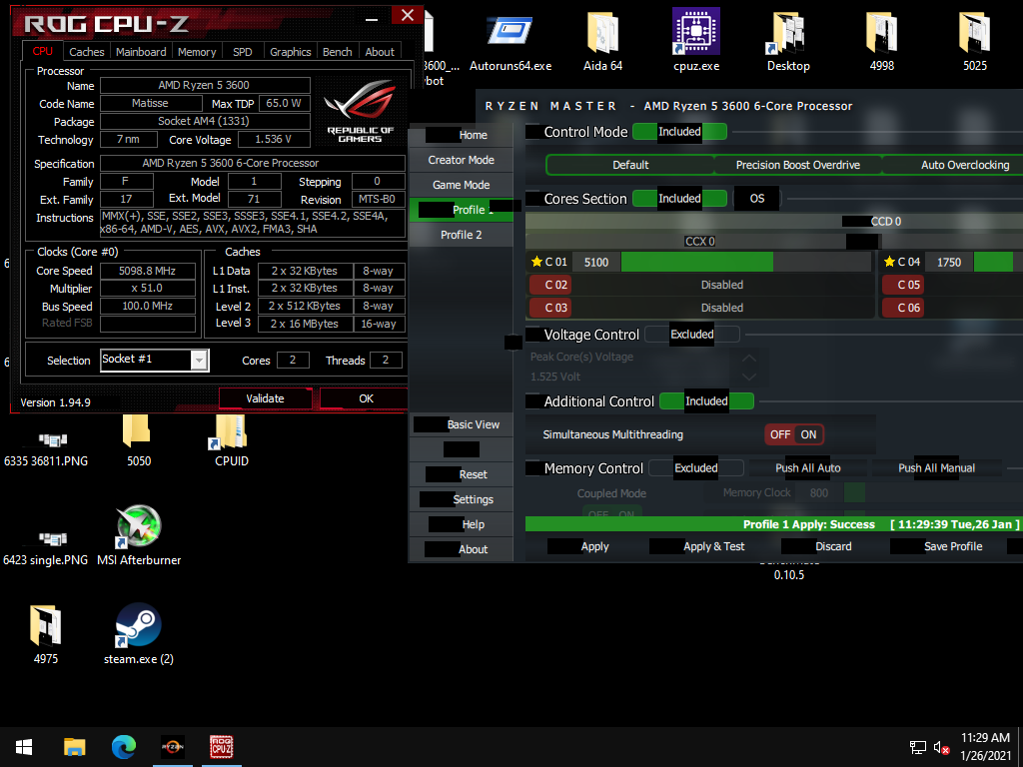Switch to Memory tab in CPU-Z

click(x=197, y=52)
